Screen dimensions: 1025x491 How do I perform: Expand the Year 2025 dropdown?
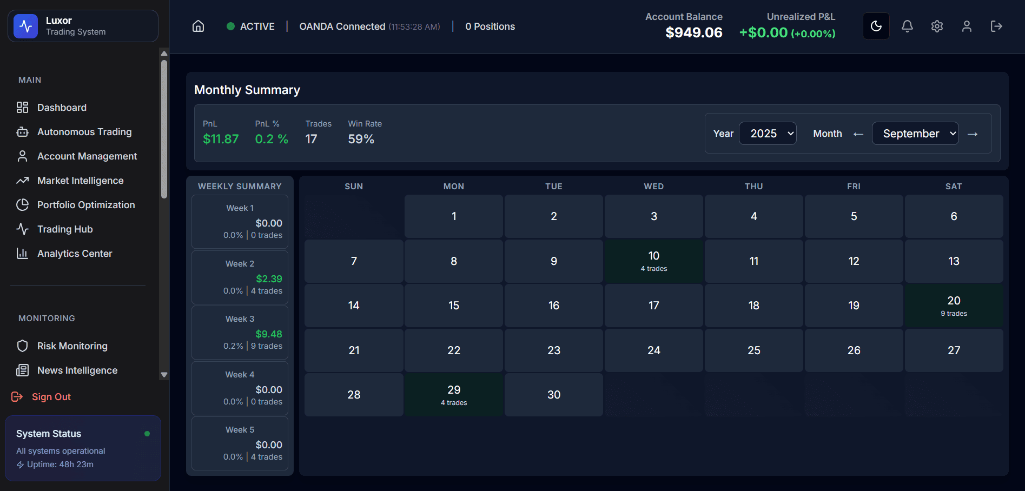(x=768, y=134)
